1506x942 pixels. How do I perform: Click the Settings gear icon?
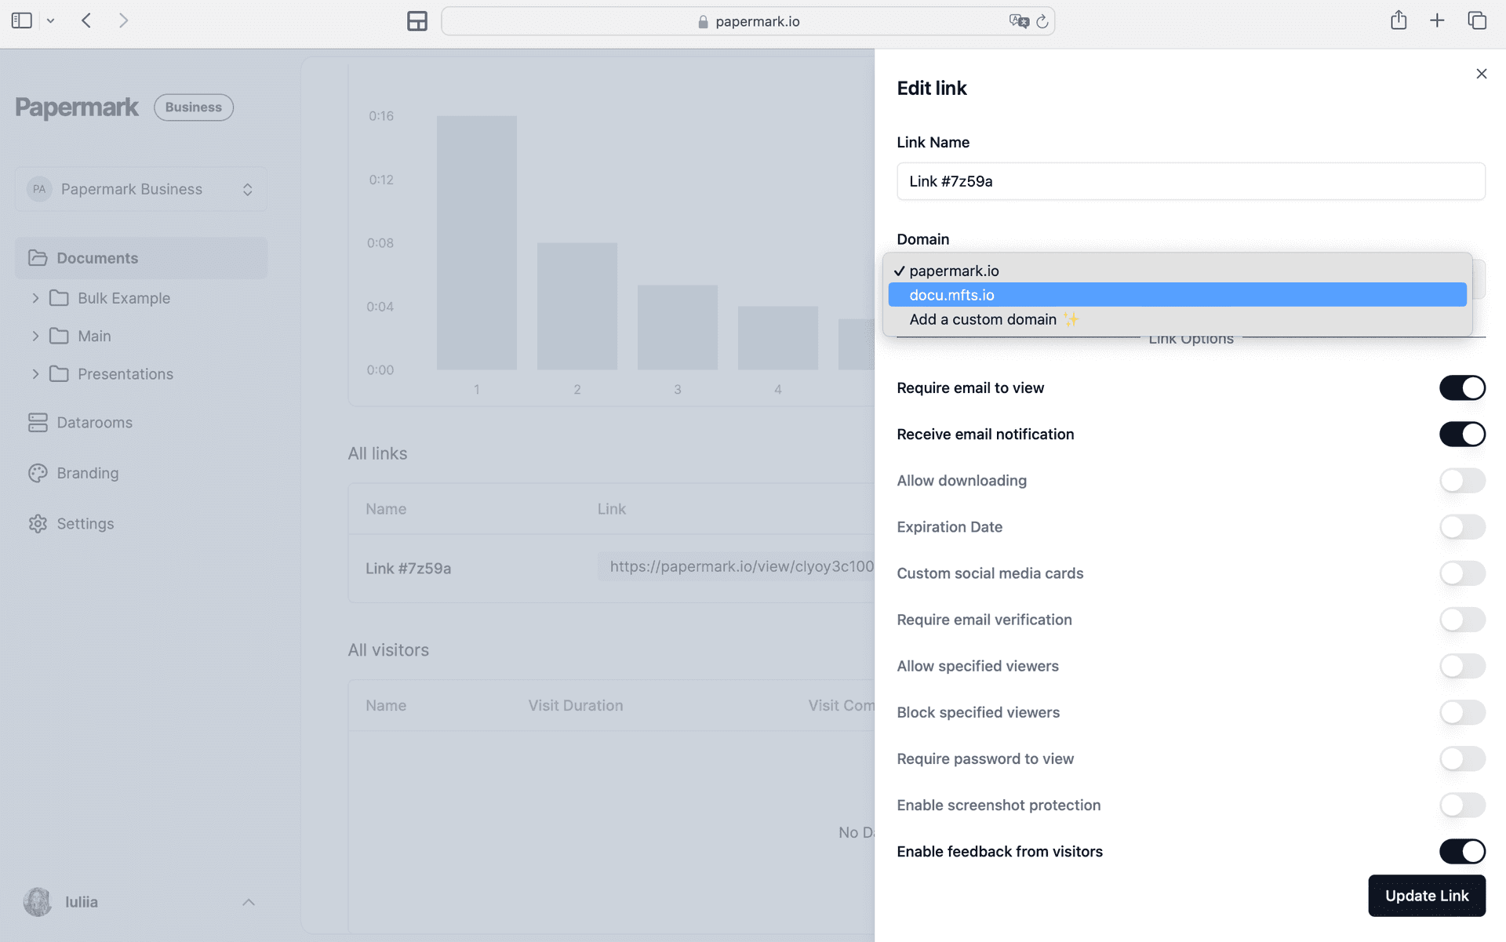pos(38,524)
